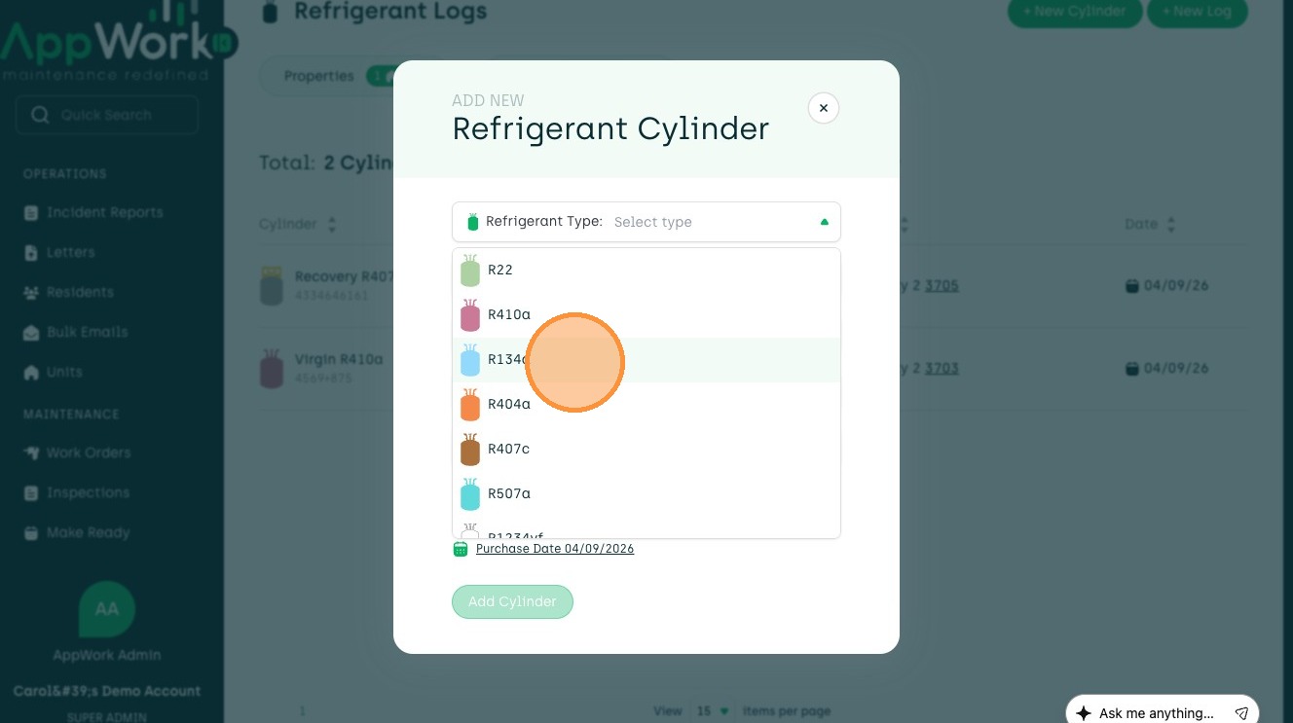Choose the R507a cylinder type
The height and width of the screenshot is (723, 1293).
tap(509, 493)
